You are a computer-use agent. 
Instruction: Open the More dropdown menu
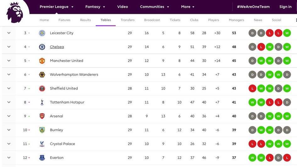[188, 7]
